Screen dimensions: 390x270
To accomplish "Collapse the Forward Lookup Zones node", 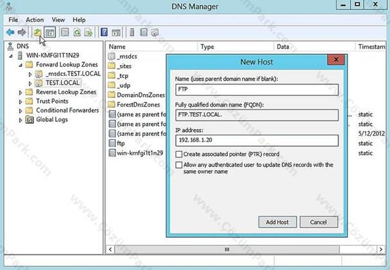I will tap(21, 65).
